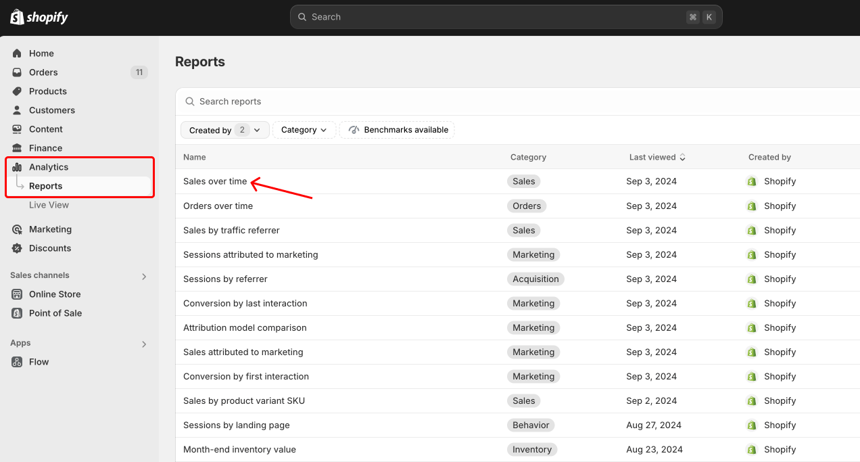Select Point of Sale in sidebar
This screenshot has width=860, height=462.
(55, 313)
